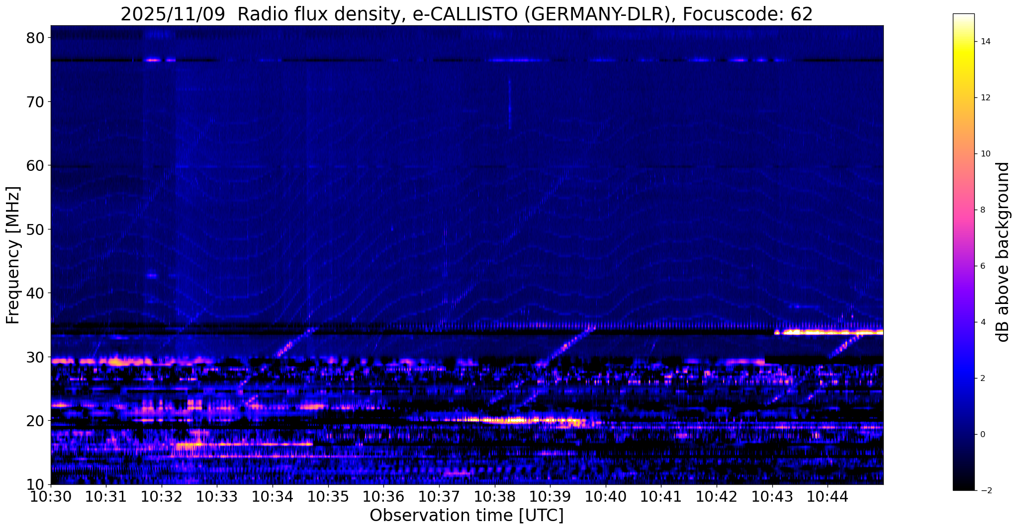Viewport: 1018px width, 530px height.
Task: Click the 10:32 time tick label
Action: (162, 496)
